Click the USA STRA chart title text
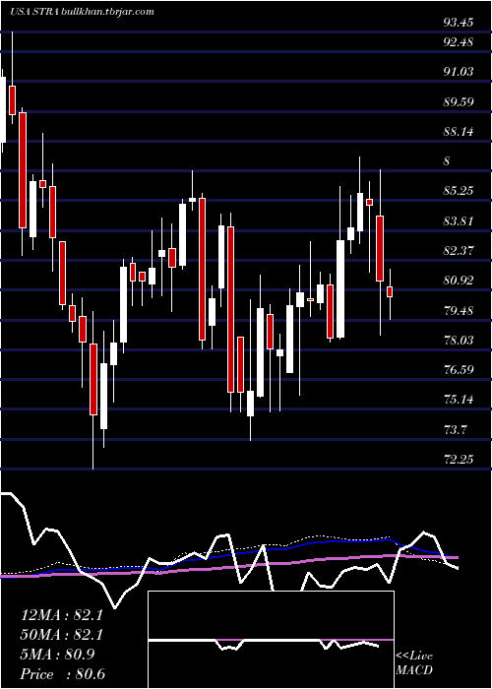492x689 pixels. tap(82, 11)
